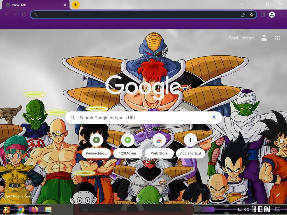Click the magnifier icon in Google search box
The image size is (287, 215).
pyautogui.click(x=73, y=118)
